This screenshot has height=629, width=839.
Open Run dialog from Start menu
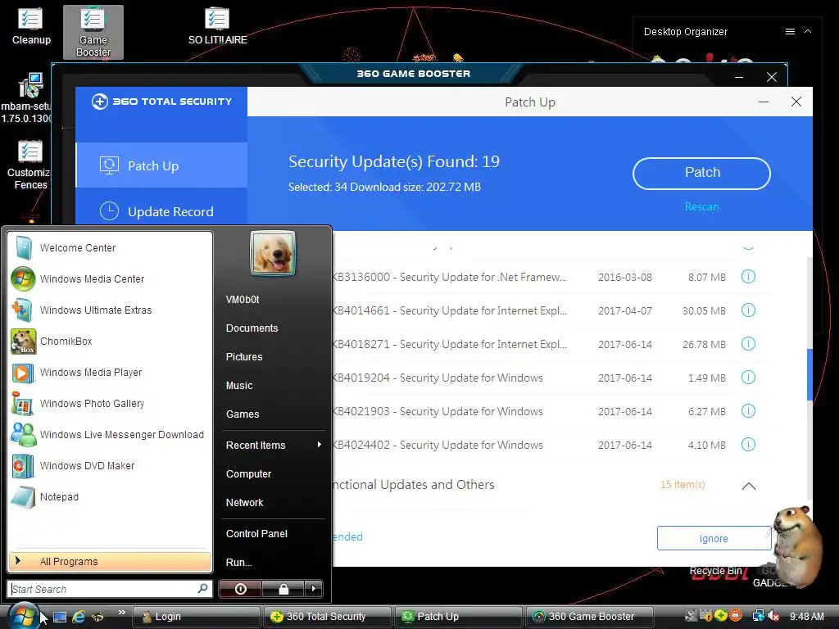pos(238,562)
